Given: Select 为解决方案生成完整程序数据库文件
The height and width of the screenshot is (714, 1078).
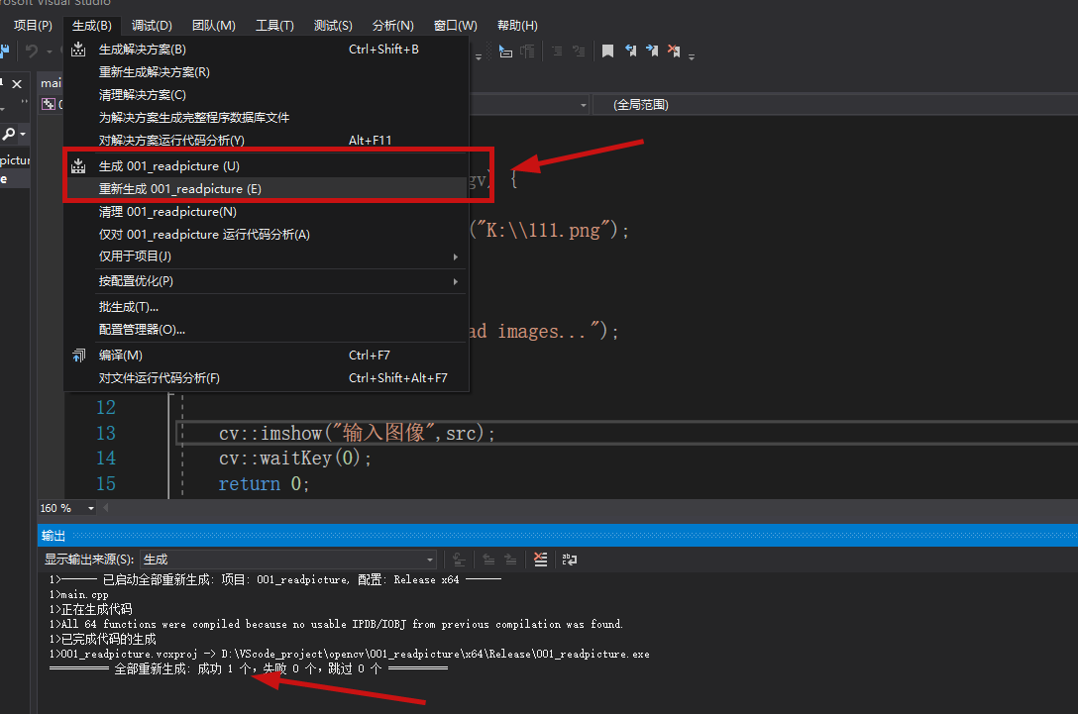Looking at the screenshot, I should (x=267, y=118).
